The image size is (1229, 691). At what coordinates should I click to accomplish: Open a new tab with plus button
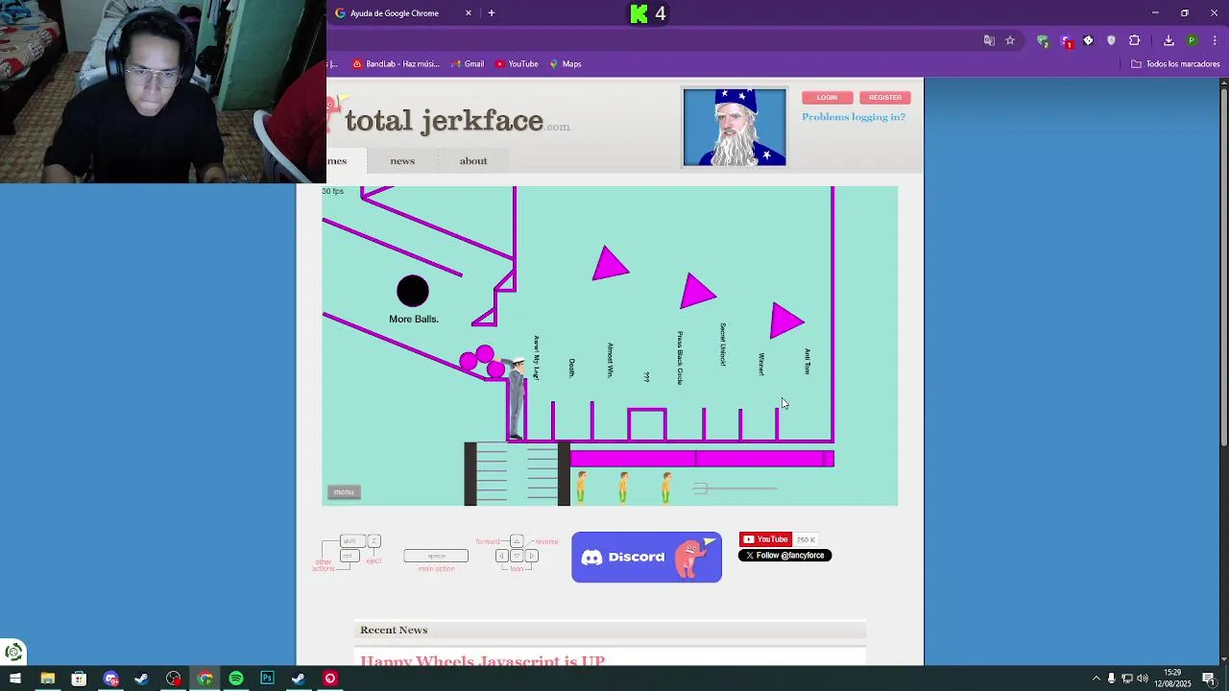click(x=492, y=12)
